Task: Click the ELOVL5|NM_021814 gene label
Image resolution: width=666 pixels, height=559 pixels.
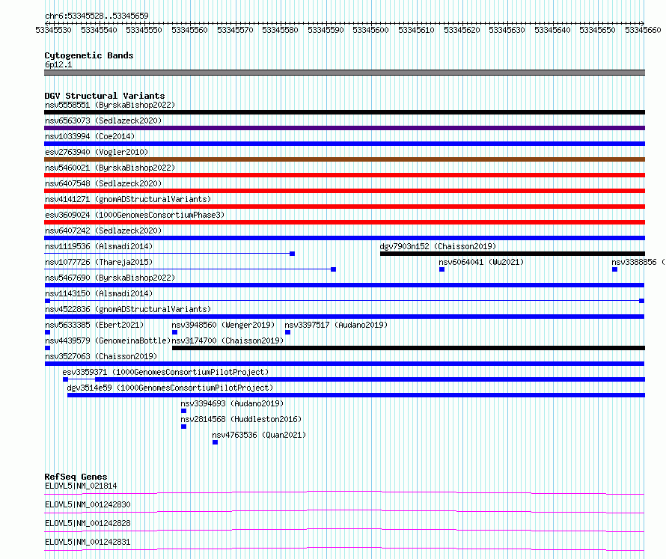Action: tap(81, 486)
